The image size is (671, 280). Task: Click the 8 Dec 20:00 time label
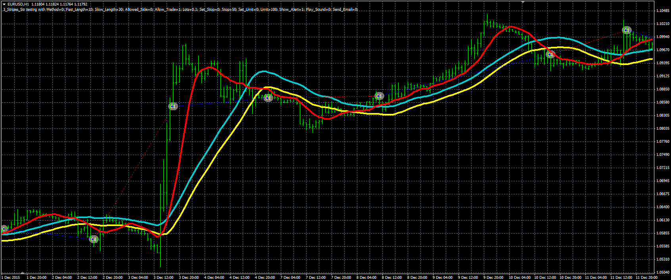click(x=417, y=277)
